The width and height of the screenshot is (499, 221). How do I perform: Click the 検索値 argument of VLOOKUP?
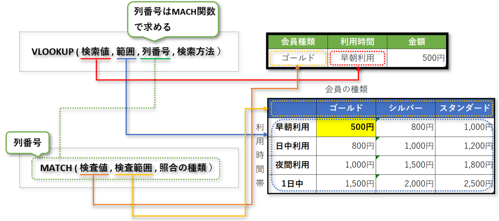(95, 52)
